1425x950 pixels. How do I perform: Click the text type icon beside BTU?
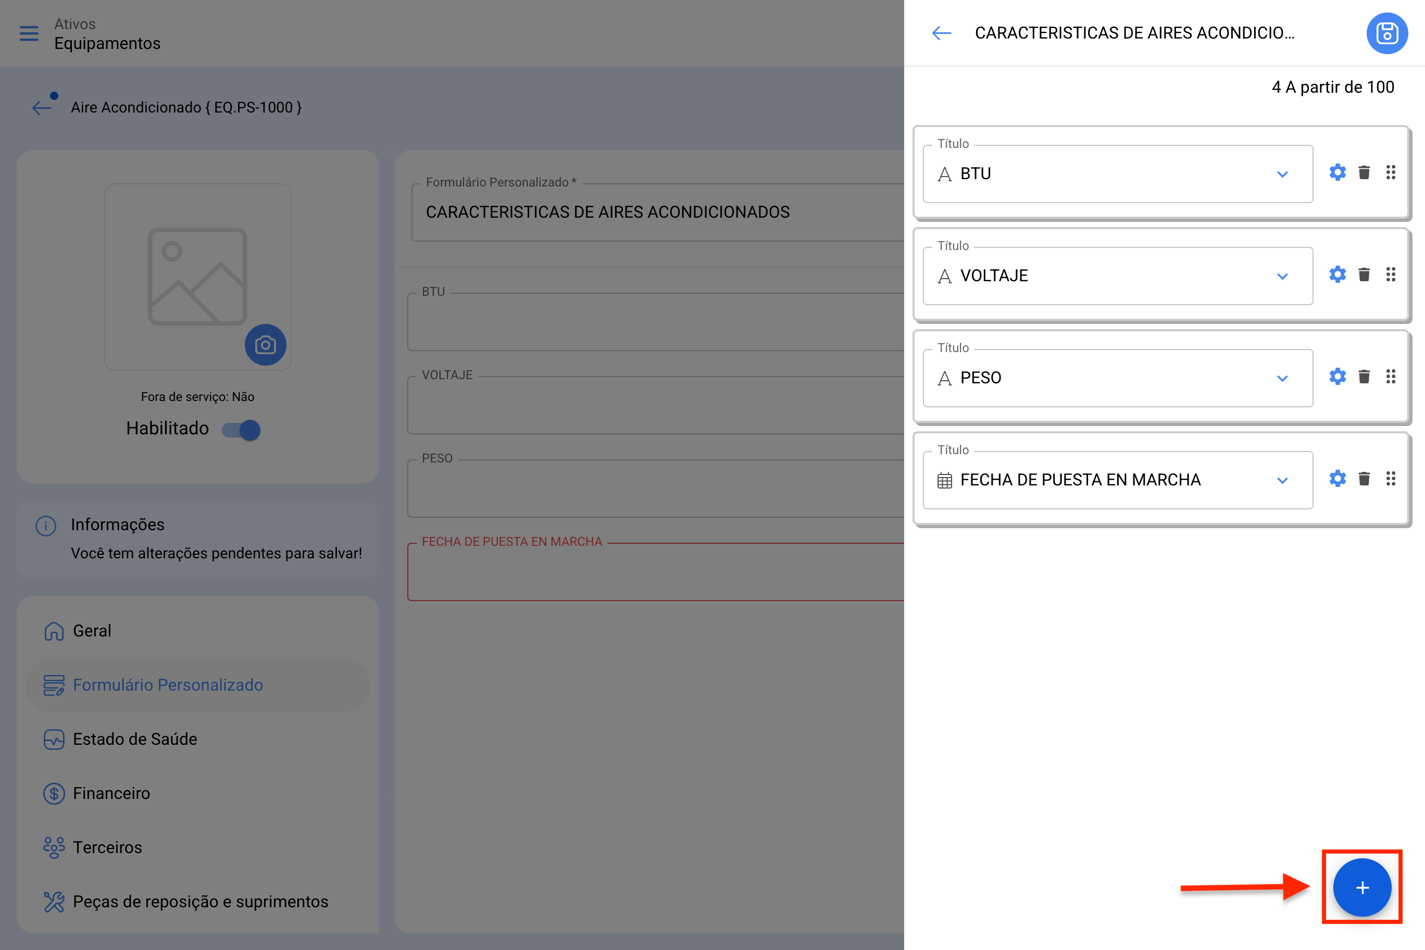point(944,175)
